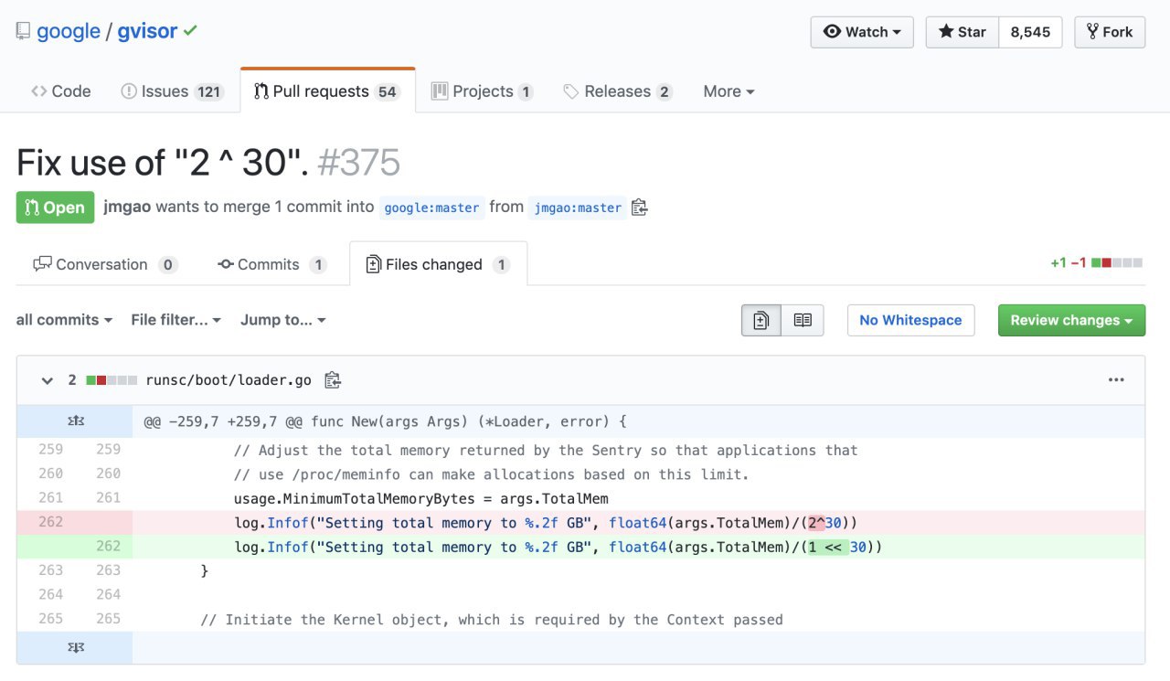Copy the runsc/boot/loader.go file path icon
The width and height of the screenshot is (1170, 681).
point(333,380)
